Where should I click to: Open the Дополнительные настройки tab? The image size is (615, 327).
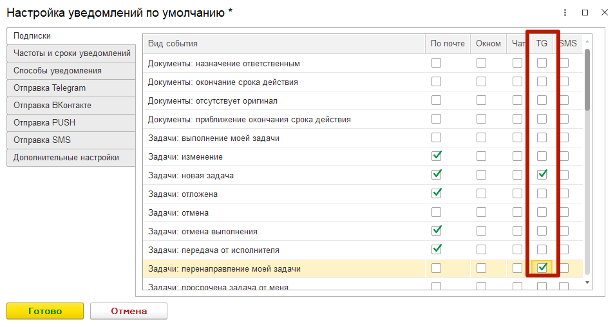[71, 157]
